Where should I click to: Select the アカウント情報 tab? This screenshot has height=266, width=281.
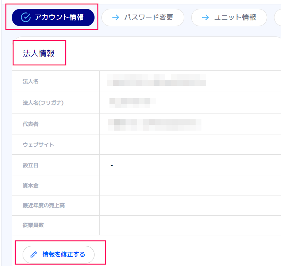coord(53,18)
